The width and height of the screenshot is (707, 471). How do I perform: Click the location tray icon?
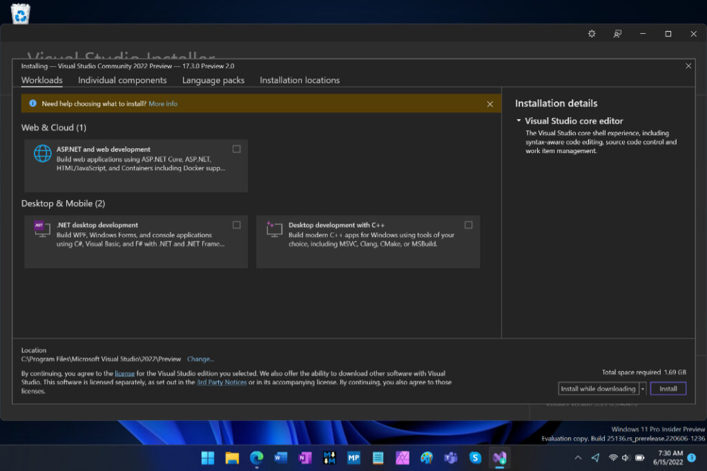596,458
